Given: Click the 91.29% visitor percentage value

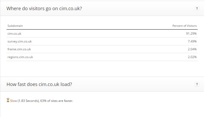Looking at the screenshot, I should 191,34.
